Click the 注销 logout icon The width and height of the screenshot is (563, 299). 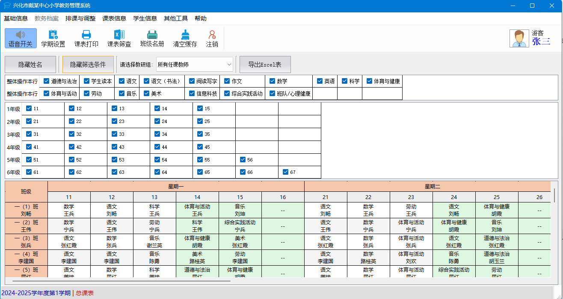pyautogui.click(x=212, y=35)
